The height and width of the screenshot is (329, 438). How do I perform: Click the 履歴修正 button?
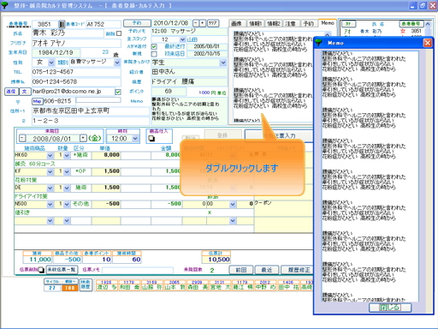pos(297,270)
